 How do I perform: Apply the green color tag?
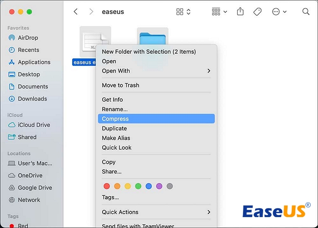point(138,186)
